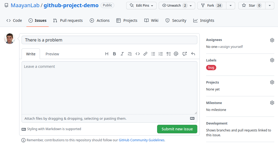Screen dimensions: 278x145
Task: Mention a user with @ icon
Action: click(x=176, y=54)
